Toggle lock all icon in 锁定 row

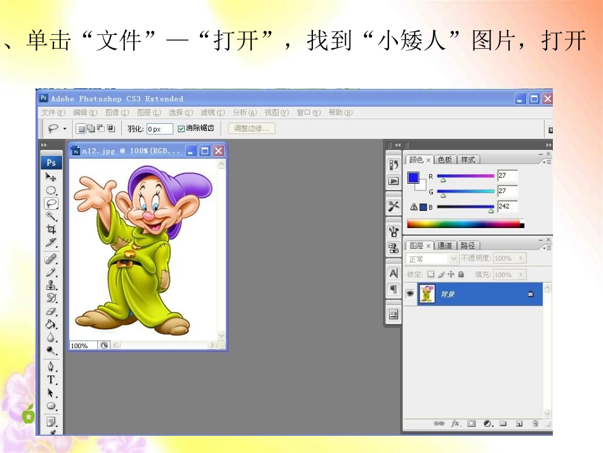coord(461,274)
